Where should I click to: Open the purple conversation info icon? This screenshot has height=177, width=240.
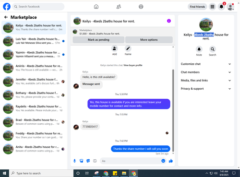169,21
